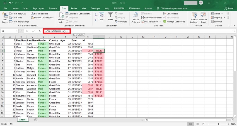The image size is (237, 126).
Task: Expand the formula bar
Action: [234, 31]
